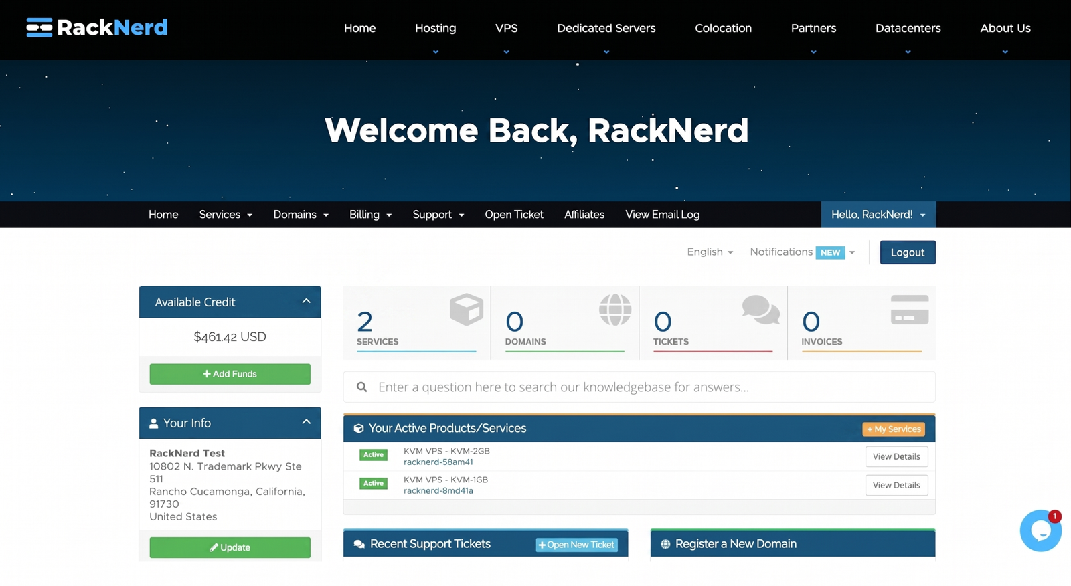Click the Your Info user icon
1071x586 pixels.
pyautogui.click(x=154, y=423)
